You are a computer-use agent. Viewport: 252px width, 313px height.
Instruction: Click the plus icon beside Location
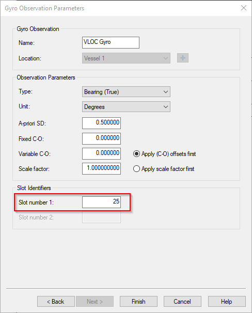pyautogui.click(x=183, y=58)
